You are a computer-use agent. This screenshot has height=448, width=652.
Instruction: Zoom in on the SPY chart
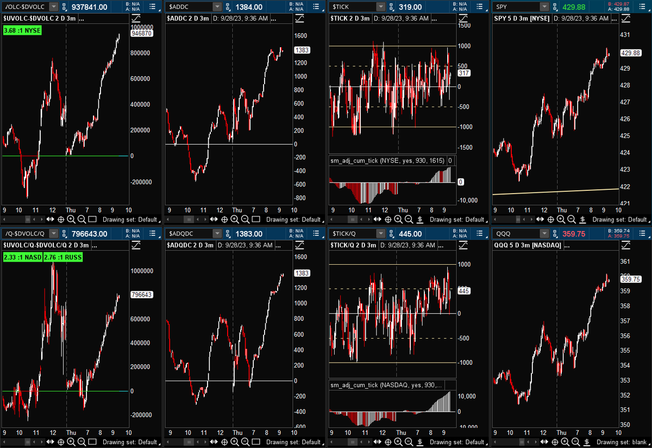click(561, 220)
